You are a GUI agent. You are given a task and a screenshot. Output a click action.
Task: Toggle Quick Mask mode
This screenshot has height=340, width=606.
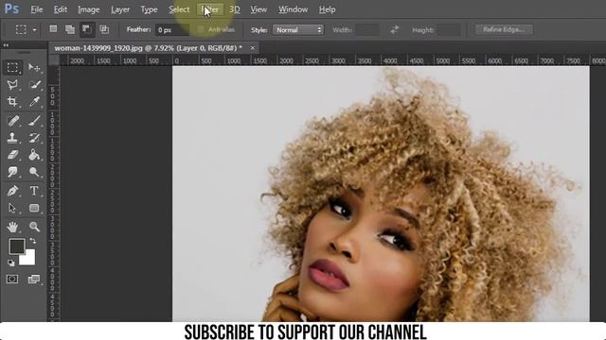coord(12,280)
